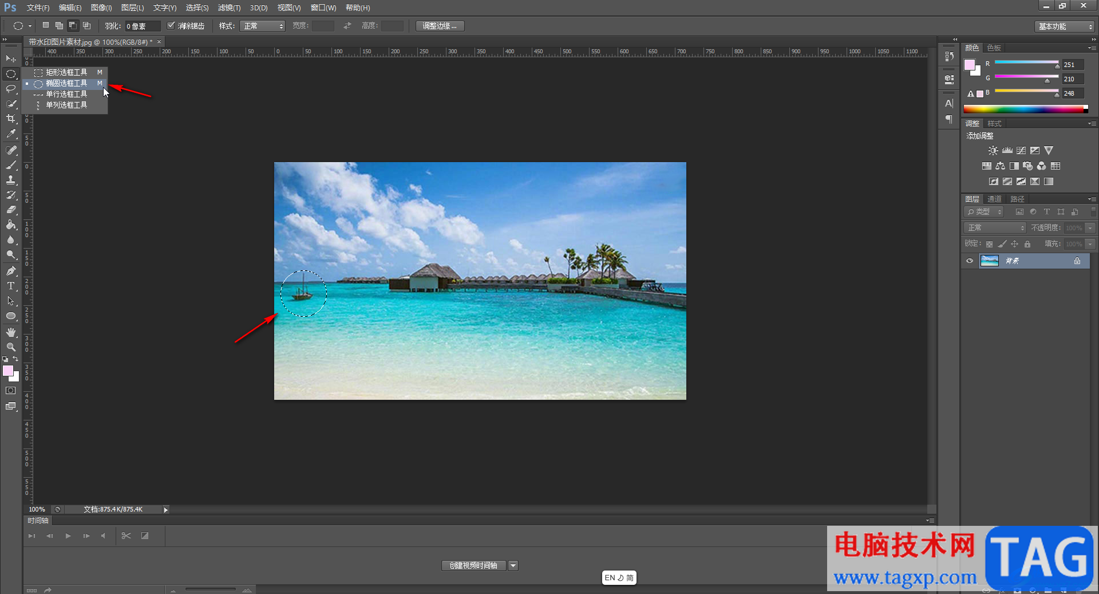Screen dimensions: 1099x594
Task: Select the Path Selection tool
Action: click(11, 301)
